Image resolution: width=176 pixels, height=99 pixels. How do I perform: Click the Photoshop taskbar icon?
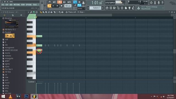(x=26, y=96)
